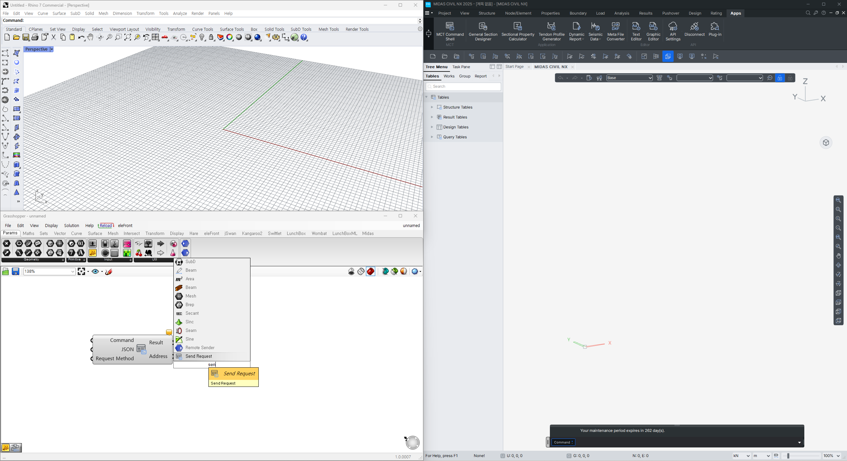The height and width of the screenshot is (461, 847).
Task: Click MIDAS Zoom Fit icon in view toolbar
Action: tap(838, 200)
